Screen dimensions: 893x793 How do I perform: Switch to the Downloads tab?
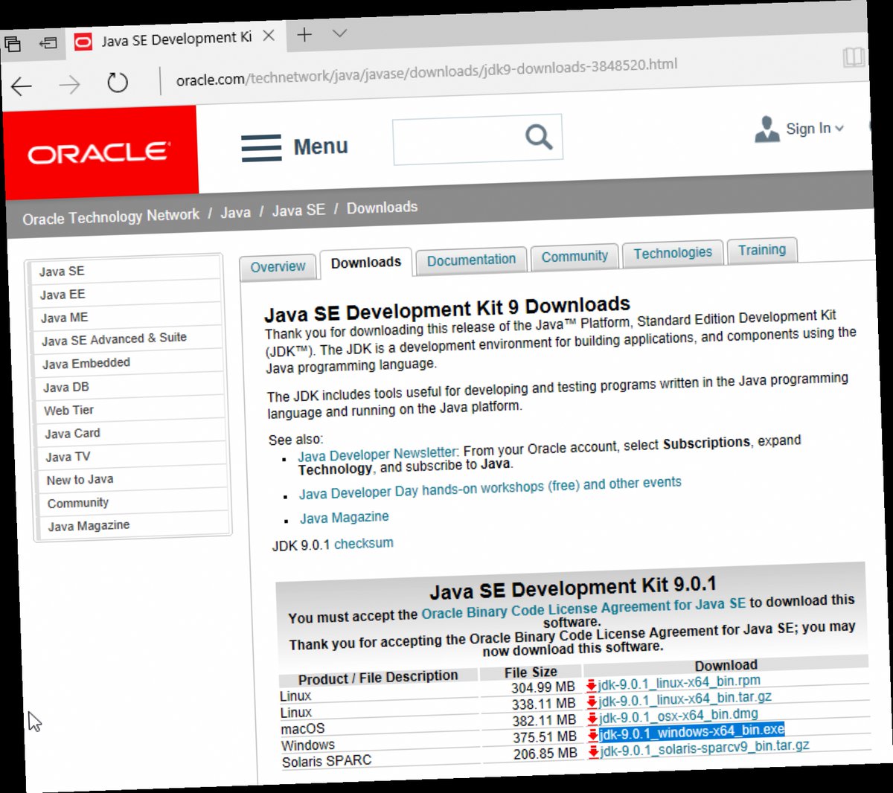pos(365,263)
